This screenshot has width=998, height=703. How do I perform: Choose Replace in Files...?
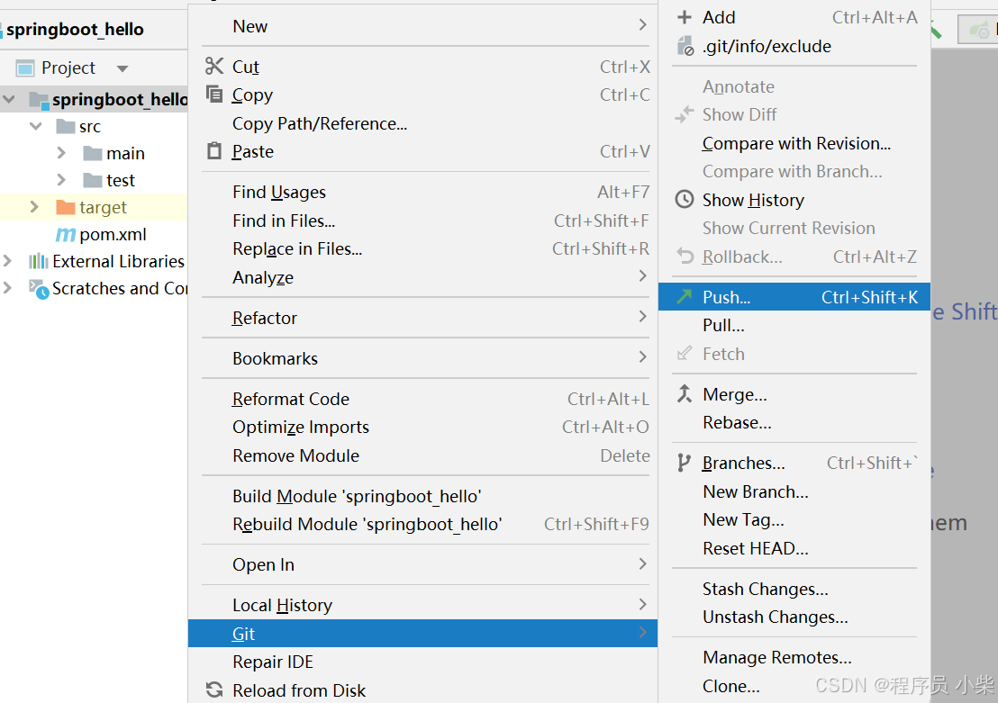(423, 248)
